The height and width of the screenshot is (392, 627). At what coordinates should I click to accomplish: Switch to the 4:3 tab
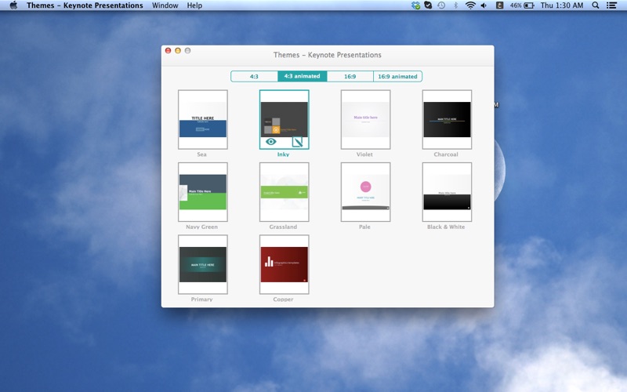(x=254, y=76)
